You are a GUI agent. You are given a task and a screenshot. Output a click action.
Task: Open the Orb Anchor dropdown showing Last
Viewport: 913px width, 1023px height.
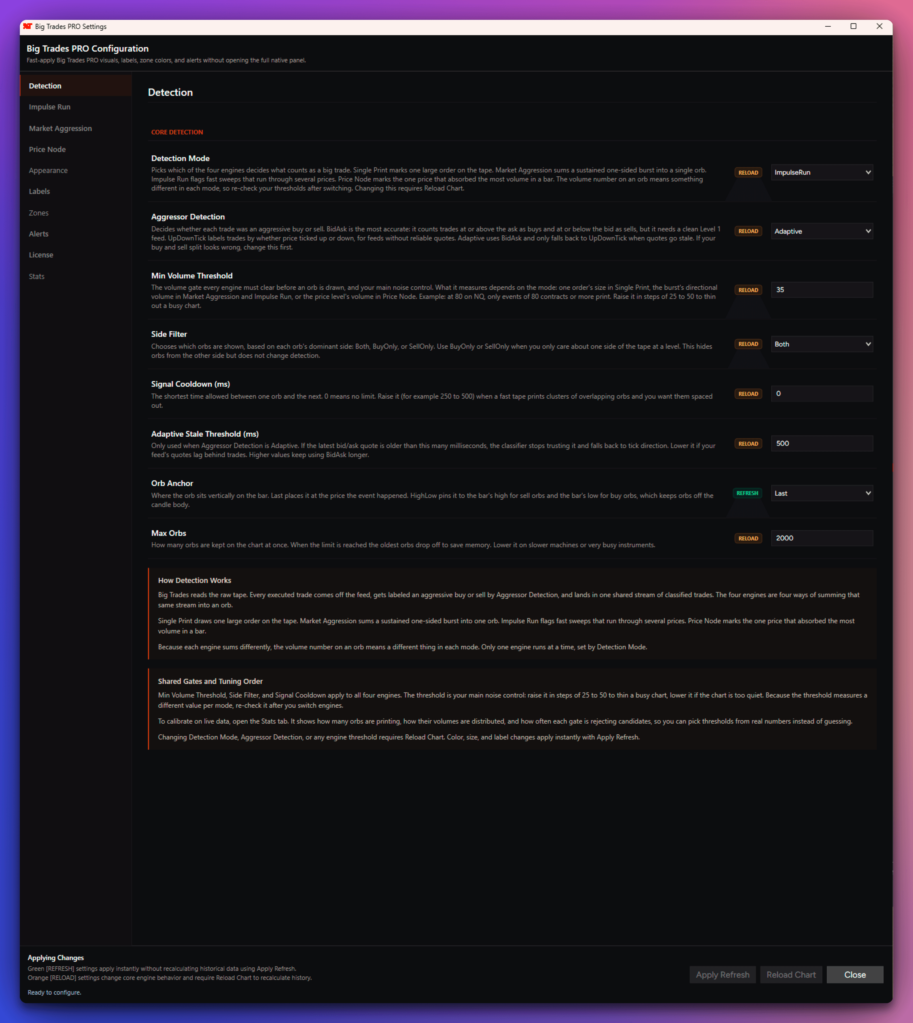click(x=822, y=493)
